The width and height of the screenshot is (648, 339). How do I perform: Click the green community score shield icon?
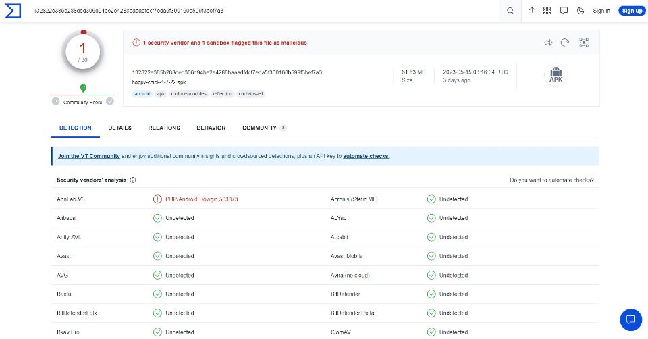83,88
